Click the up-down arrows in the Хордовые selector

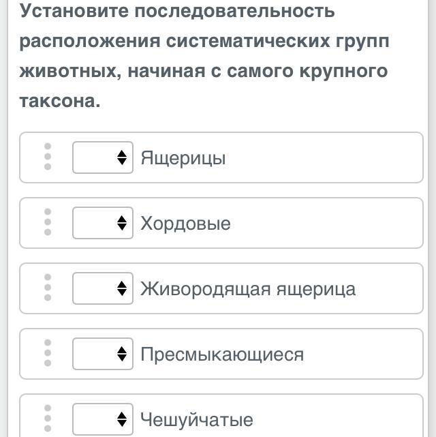click(122, 223)
